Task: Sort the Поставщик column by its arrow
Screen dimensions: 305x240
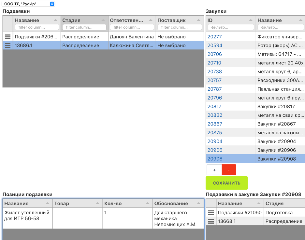Action: point(199,20)
